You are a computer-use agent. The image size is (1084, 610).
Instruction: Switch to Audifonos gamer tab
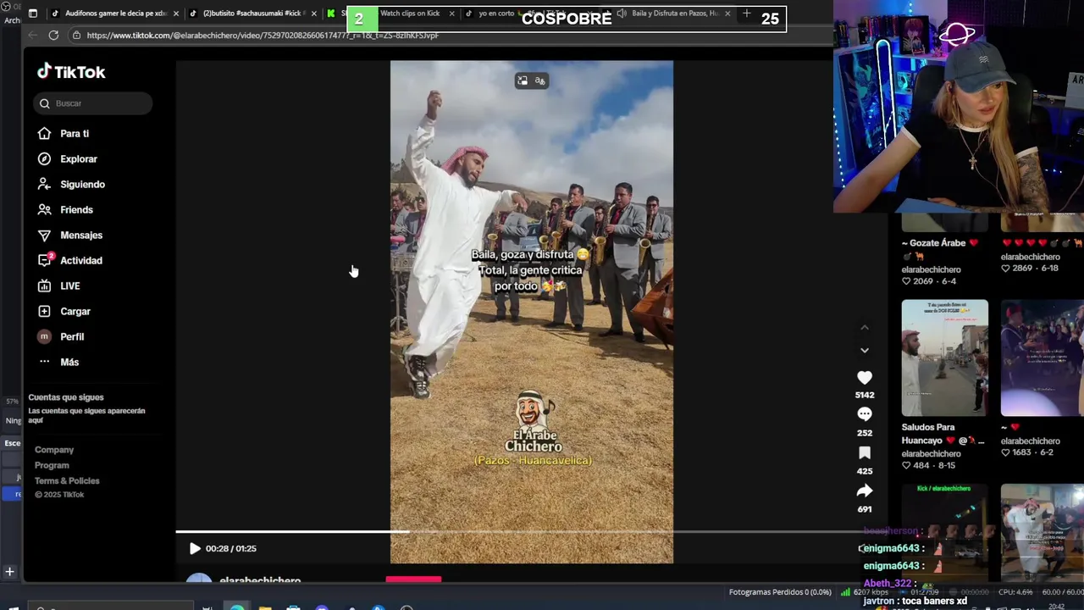tap(115, 14)
